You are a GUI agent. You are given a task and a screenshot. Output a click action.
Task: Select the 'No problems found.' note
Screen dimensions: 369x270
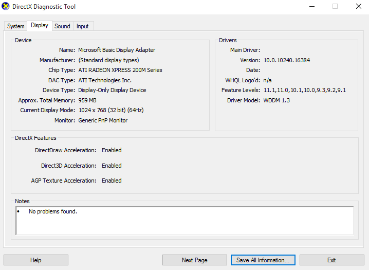(x=53, y=211)
